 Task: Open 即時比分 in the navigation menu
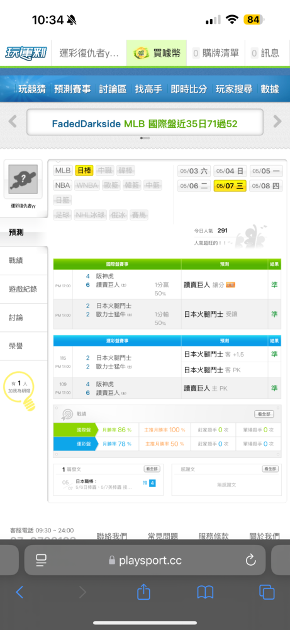pyautogui.click(x=189, y=89)
